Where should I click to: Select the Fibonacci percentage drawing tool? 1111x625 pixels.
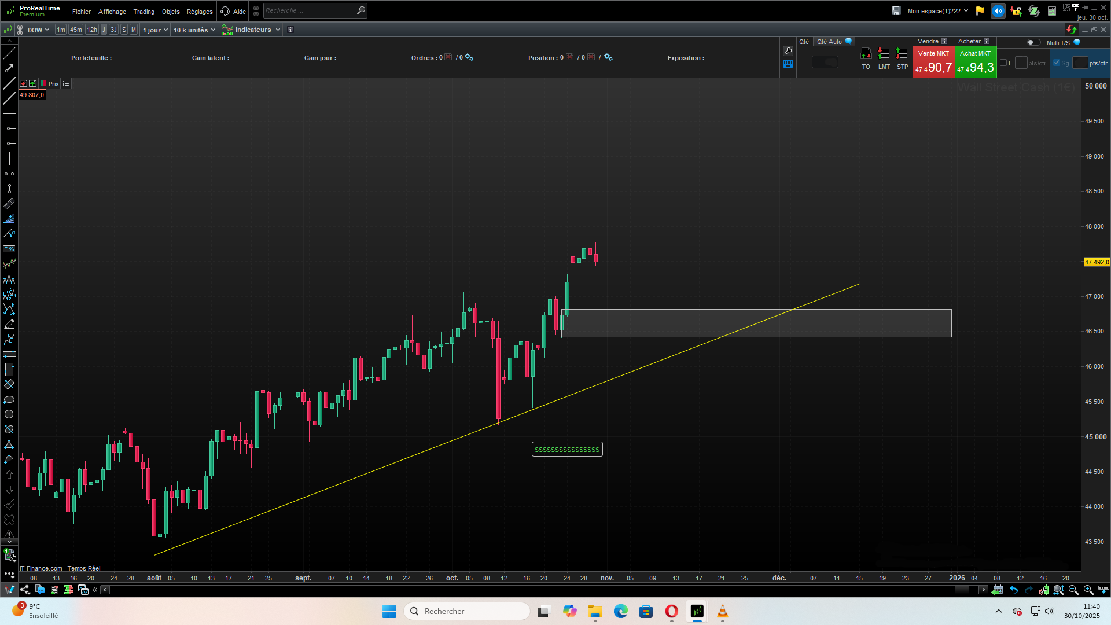9,249
